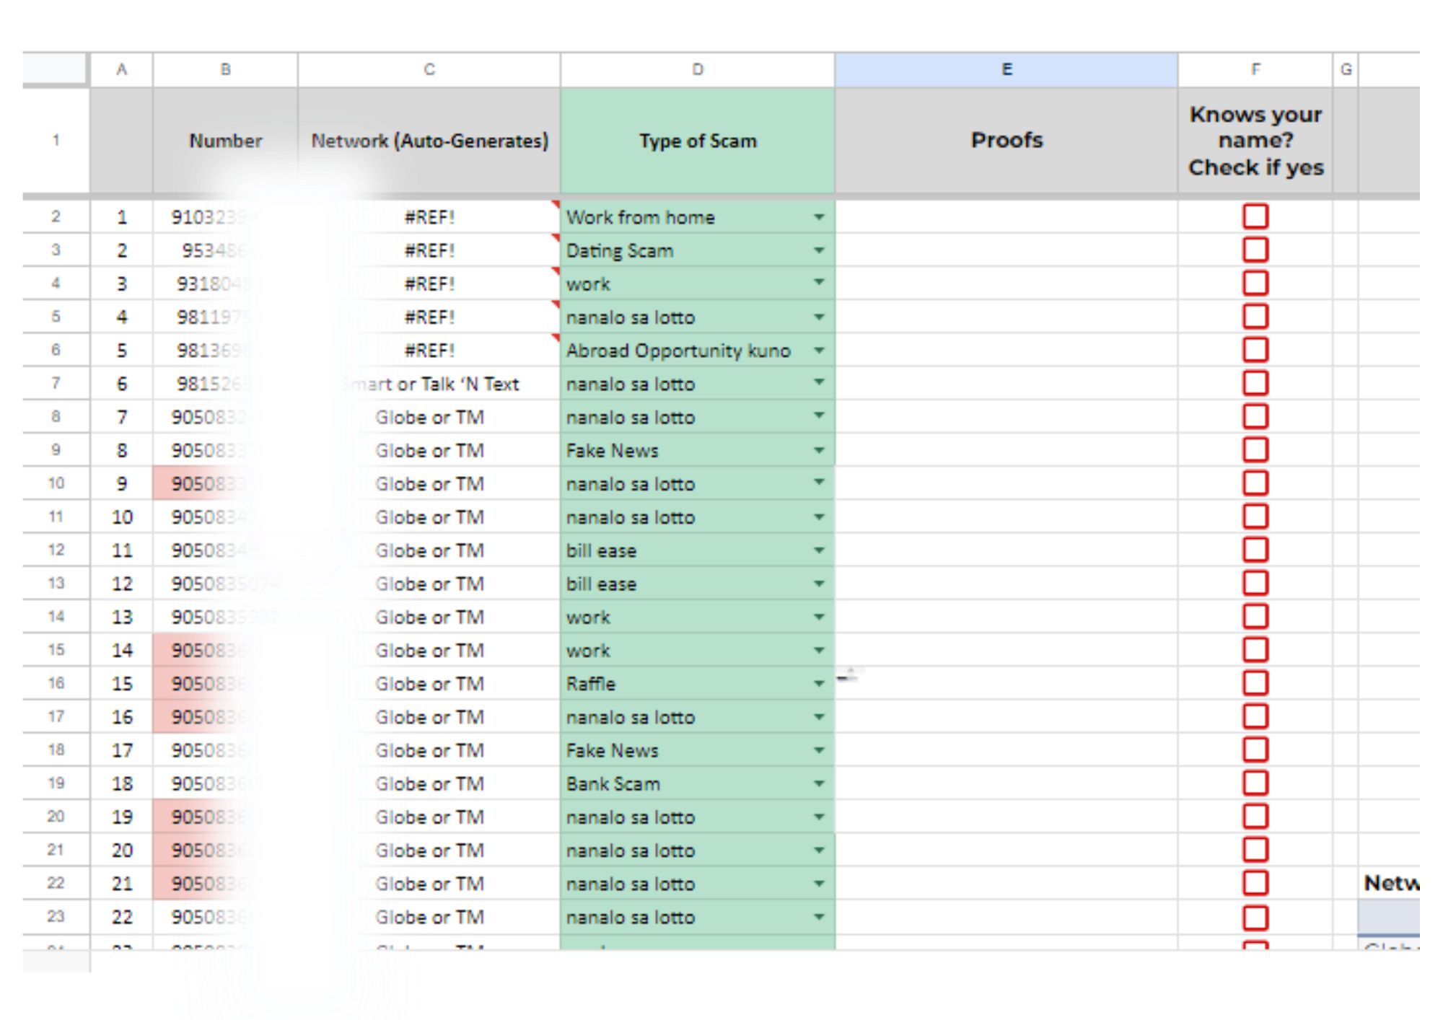Open the Work from home dropdown arrow

(x=818, y=217)
